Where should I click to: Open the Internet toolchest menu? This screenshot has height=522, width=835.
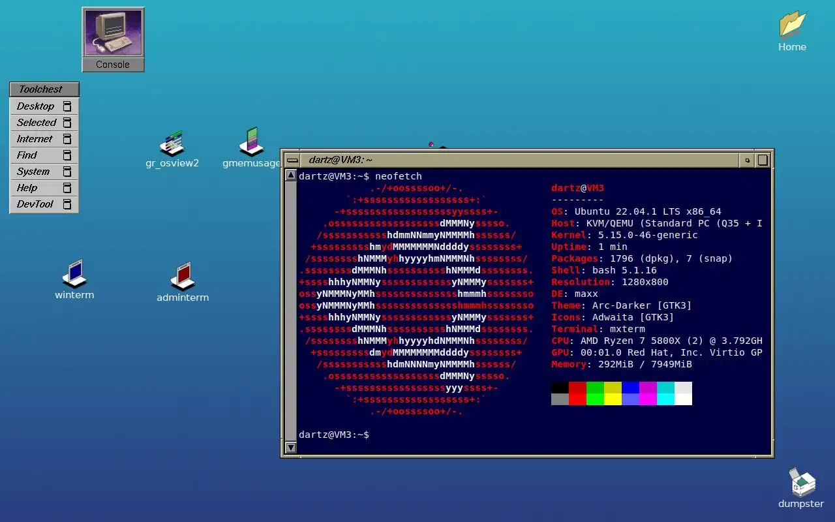[44, 139]
